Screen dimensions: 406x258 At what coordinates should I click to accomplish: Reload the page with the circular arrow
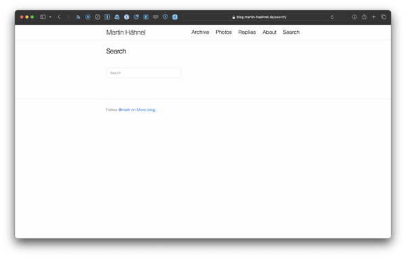coord(332,17)
